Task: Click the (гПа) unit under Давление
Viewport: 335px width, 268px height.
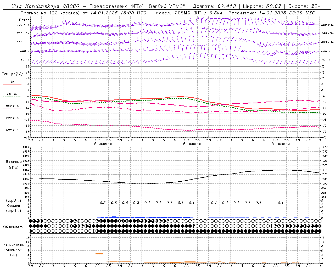Action: pyautogui.click(x=13, y=167)
